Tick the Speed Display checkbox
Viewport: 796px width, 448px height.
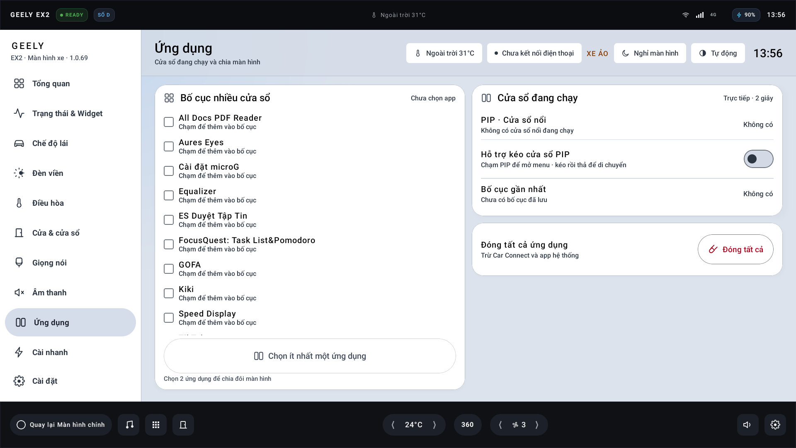point(169,318)
